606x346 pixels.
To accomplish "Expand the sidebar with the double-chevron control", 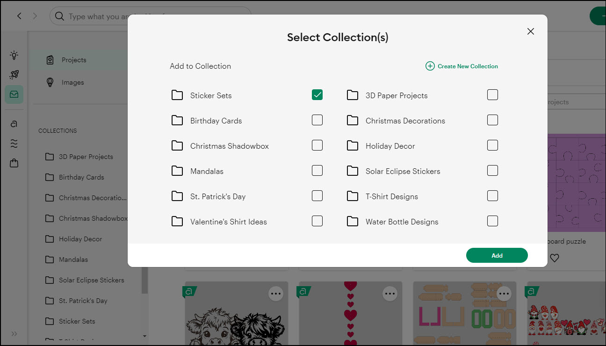I will [x=14, y=334].
